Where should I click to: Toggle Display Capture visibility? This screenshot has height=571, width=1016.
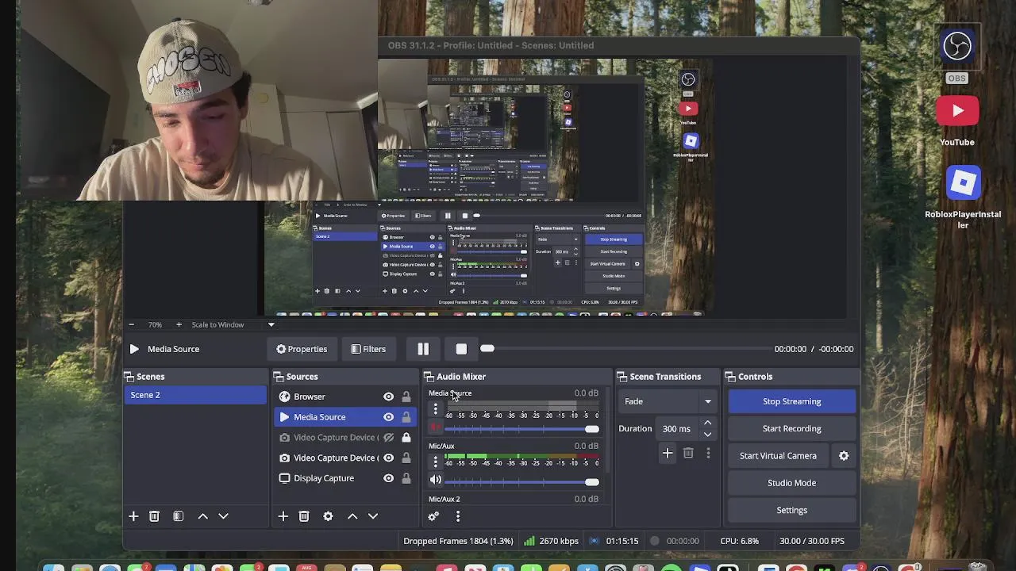(389, 478)
